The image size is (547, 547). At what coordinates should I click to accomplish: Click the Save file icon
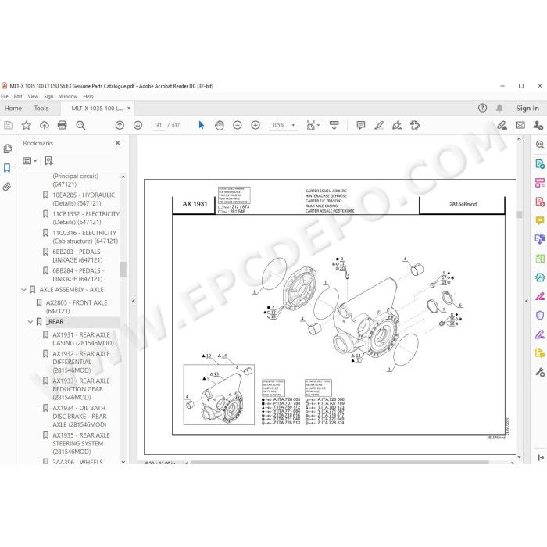coord(8,125)
